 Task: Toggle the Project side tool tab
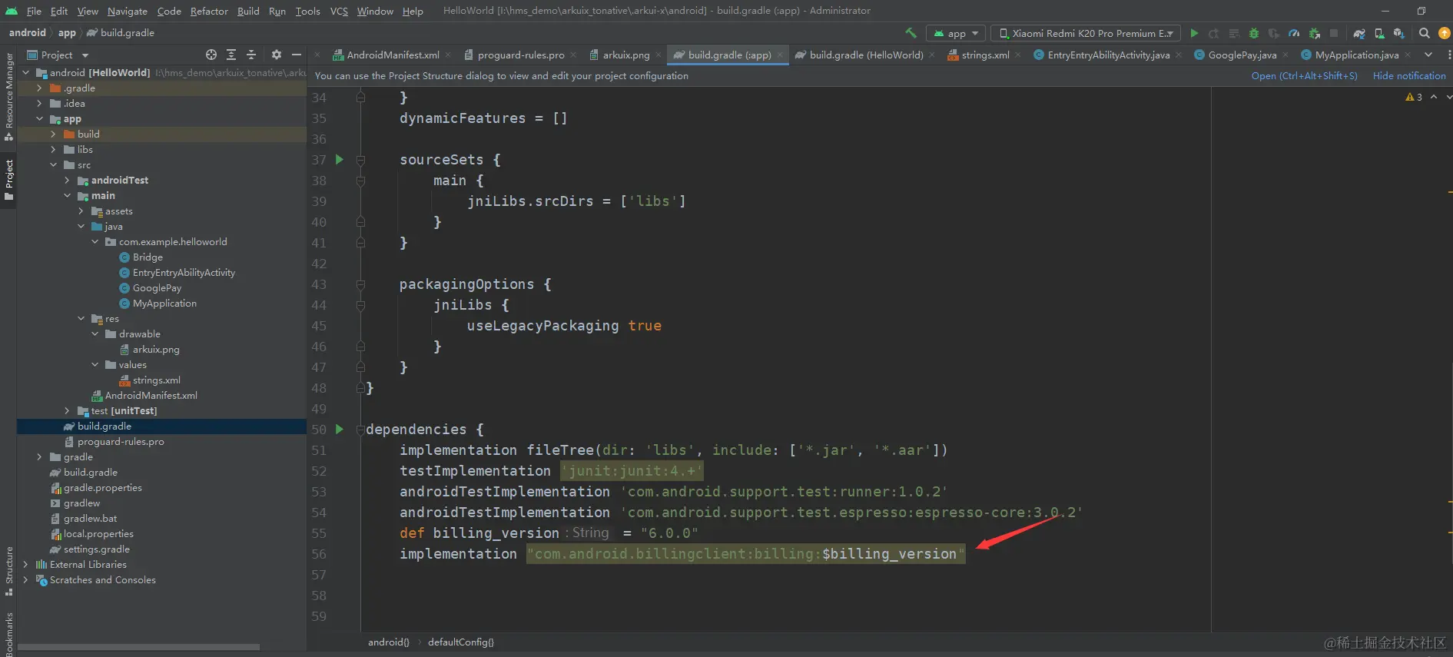pos(8,180)
